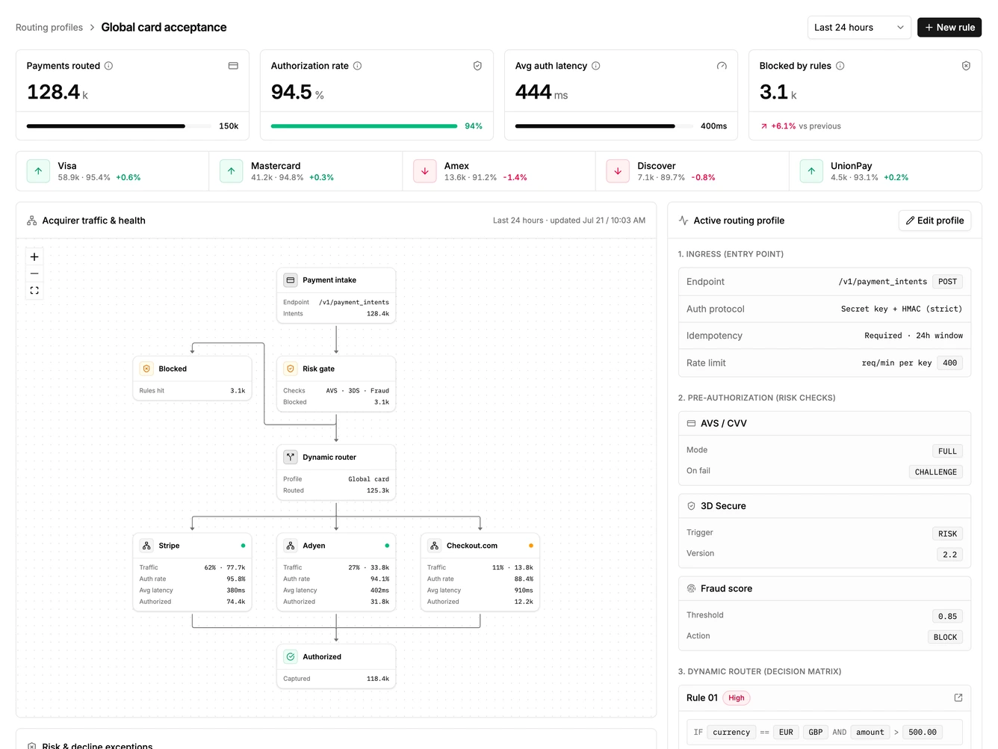Screen dimensions: 998x749
Task: Open Rule 01 external link icon
Action: 958,697
